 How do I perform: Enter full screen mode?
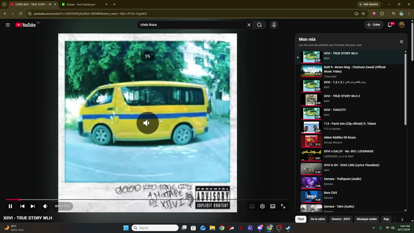pyautogui.click(x=283, y=206)
